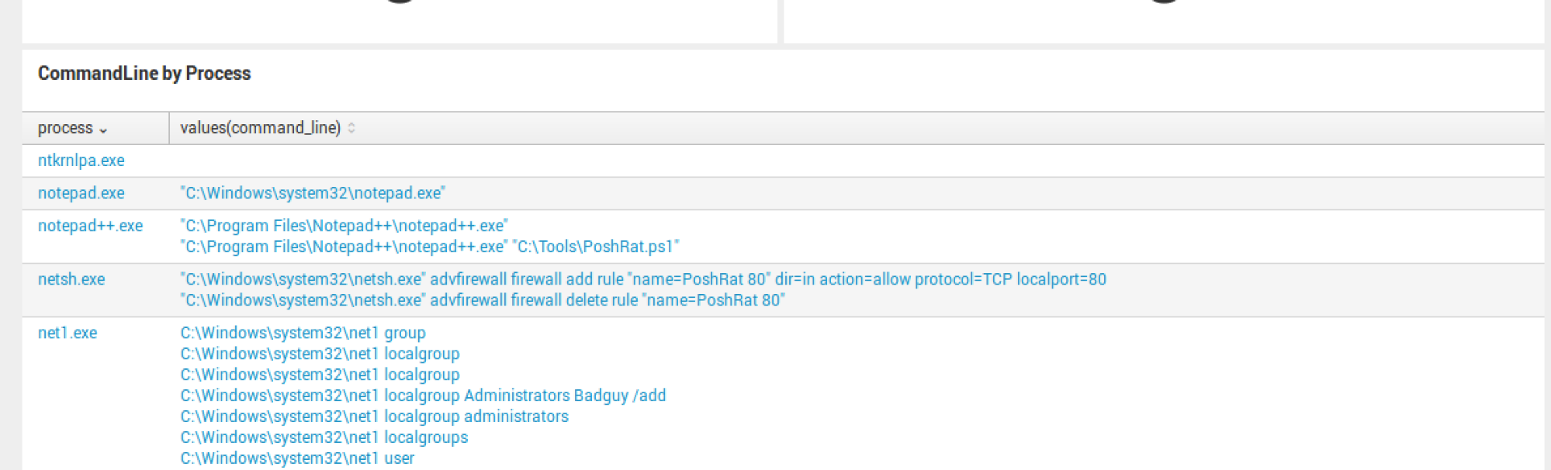Image resolution: width=1551 pixels, height=470 pixels.
Task: Select the net1.exe process link
Action: [68, 333]
